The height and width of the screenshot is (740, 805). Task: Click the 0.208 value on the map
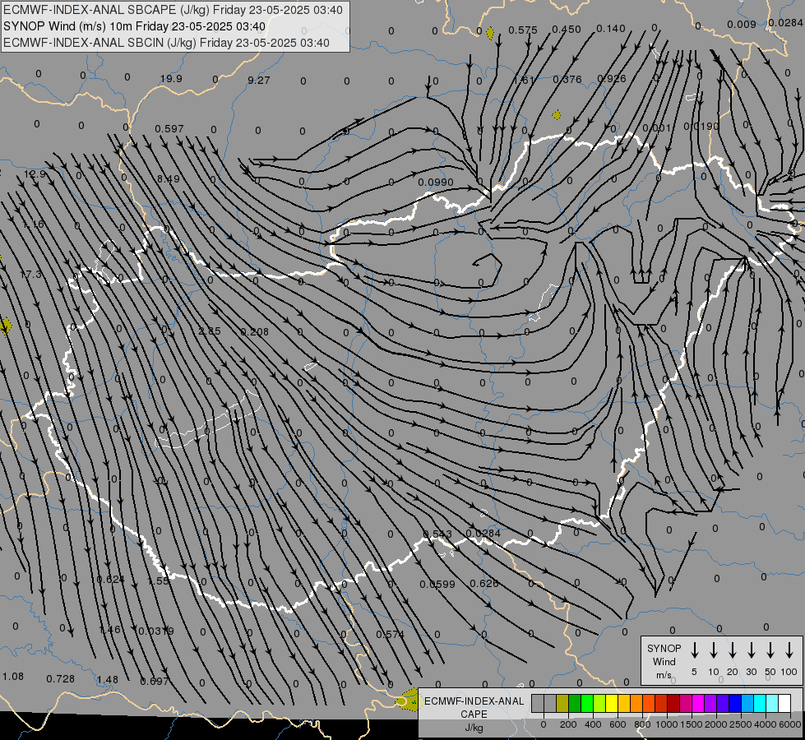[254, 331]
